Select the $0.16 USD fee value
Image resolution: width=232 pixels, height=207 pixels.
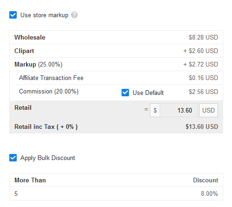pos(203,78)
